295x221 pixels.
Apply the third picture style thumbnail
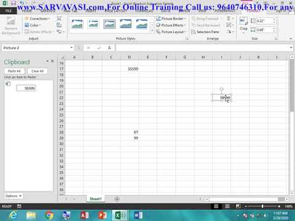[109, 24]
